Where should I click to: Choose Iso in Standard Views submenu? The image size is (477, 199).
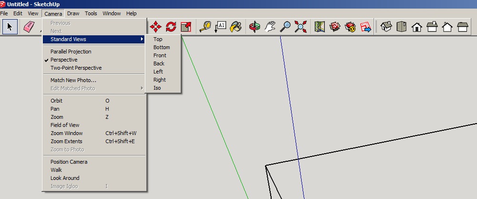pos(163,88)
